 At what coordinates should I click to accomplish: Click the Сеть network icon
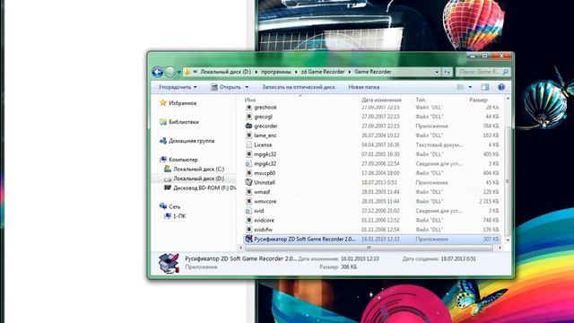[163, 206]
